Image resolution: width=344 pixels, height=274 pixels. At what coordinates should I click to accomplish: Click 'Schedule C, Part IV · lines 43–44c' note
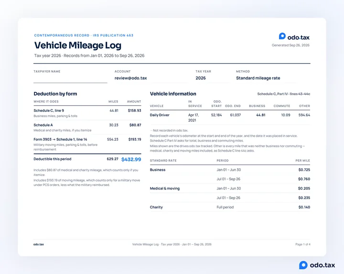pyautogui.click(x=284, y=94)
